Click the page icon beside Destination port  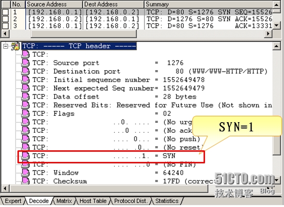click(25, 71)
